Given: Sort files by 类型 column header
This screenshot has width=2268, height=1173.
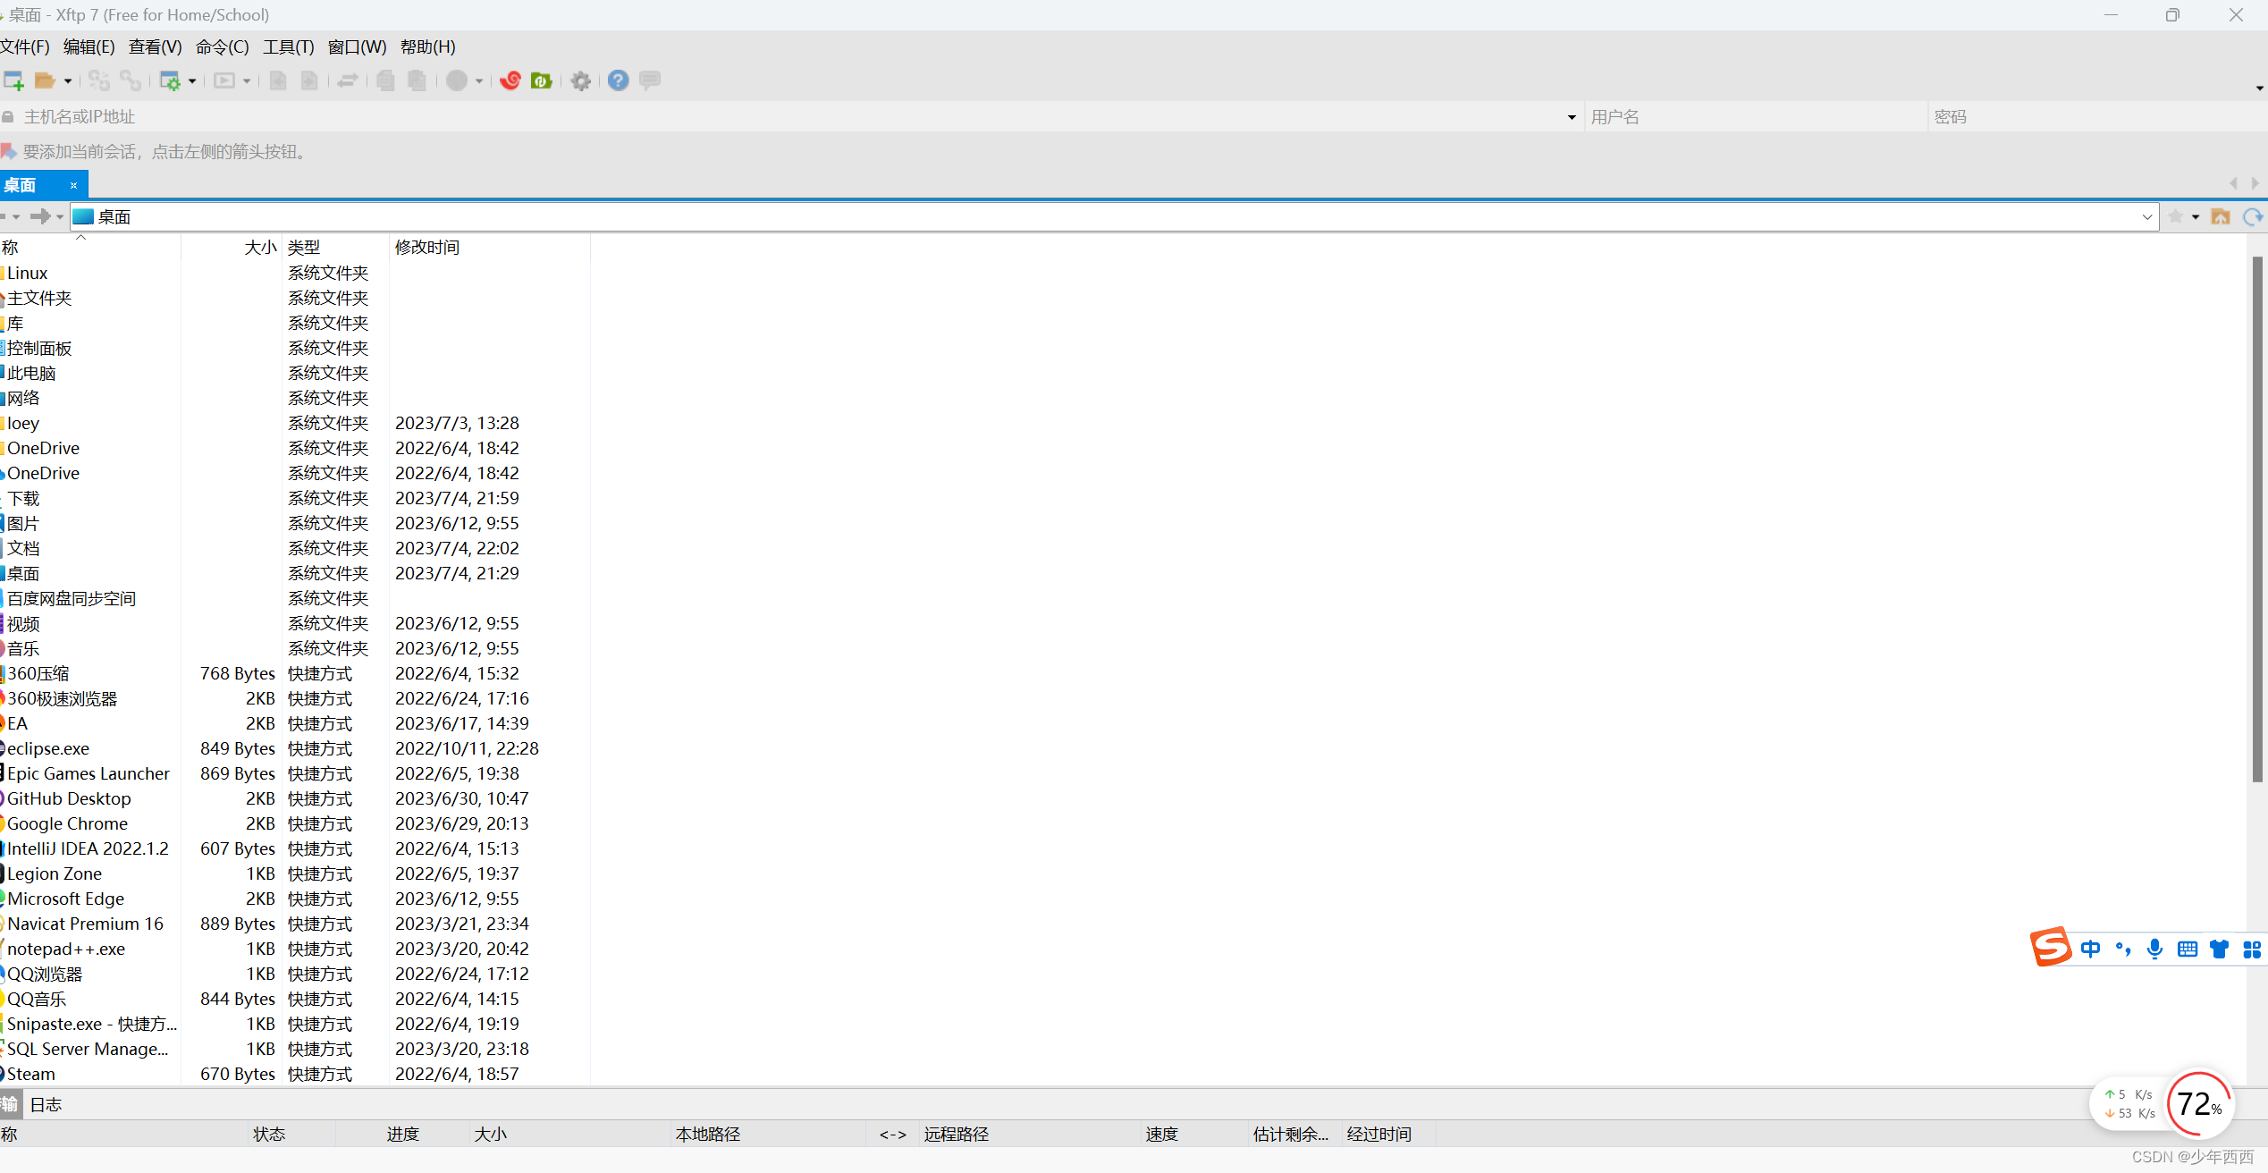Looking at the screenshot, I should click(335, 247).
